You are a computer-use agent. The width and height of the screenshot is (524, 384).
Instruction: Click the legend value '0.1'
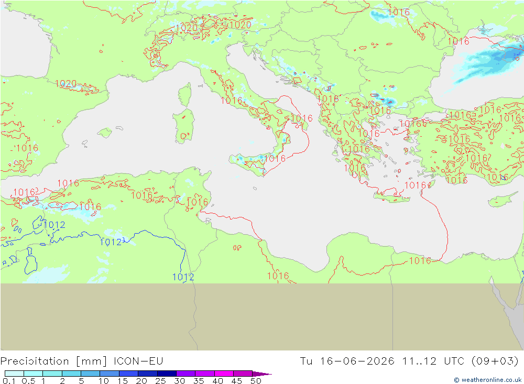pos(9,381)
